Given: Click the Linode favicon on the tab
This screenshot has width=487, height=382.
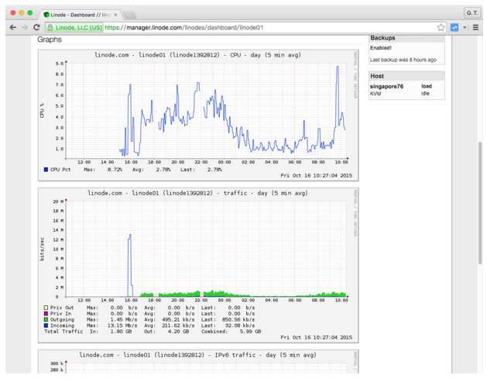Looking at the screenshot, I should pos(46,14).
